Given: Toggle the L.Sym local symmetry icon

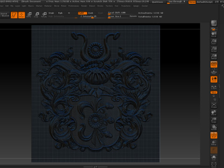Looking at the screenshot, I should (214, 87).
